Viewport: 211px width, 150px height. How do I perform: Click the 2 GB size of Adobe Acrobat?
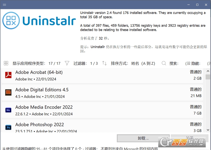click(197, 78)
